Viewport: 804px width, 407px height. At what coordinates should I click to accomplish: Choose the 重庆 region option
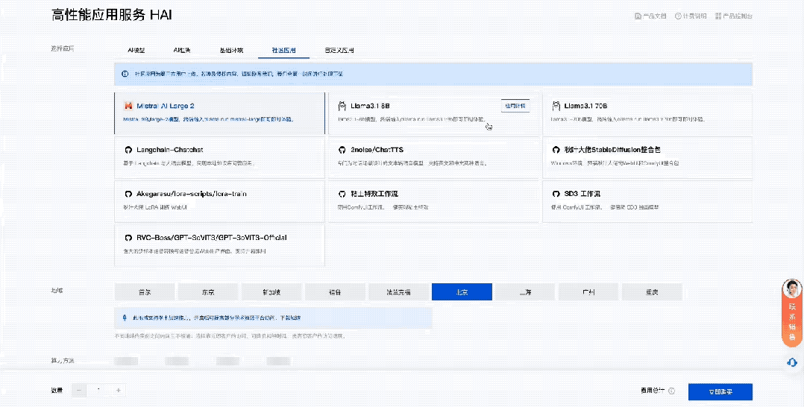tap(652, 291)
